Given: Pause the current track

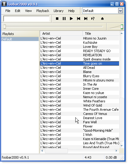Looking at the screenshot, I should 64,19.
